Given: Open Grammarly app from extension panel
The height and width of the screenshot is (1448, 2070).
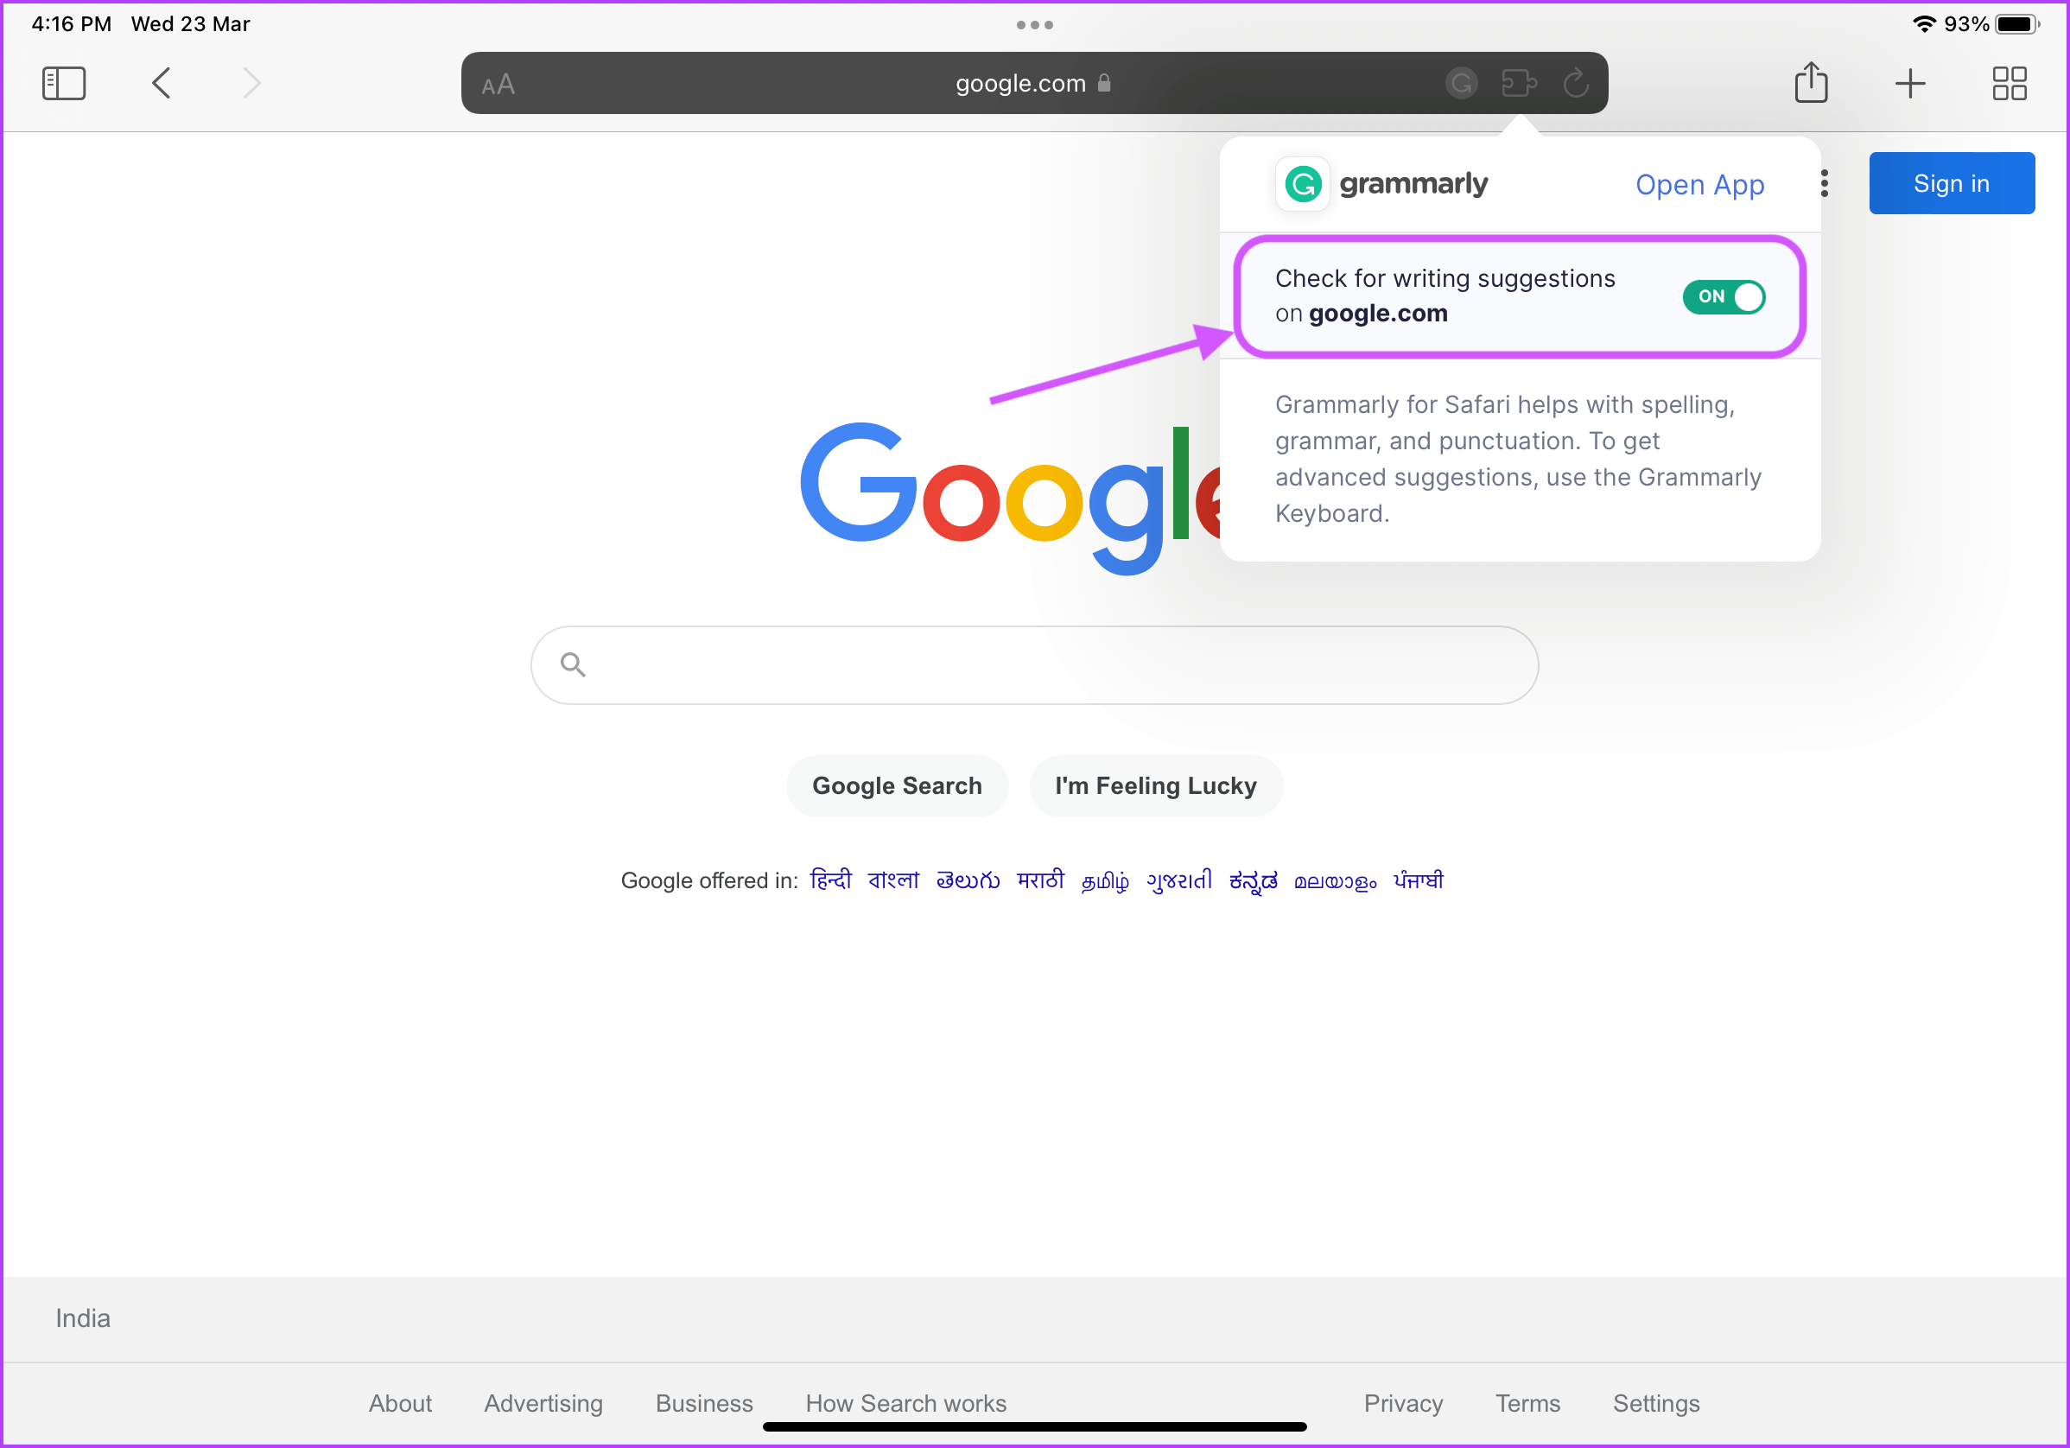Looking at the screenshot, I should (x=1699, y=182).
